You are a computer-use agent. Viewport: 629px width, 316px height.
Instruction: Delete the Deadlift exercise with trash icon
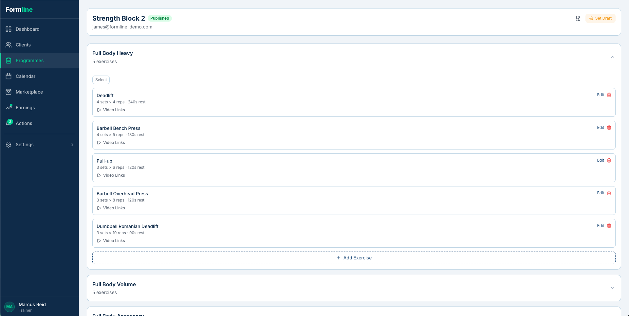point(609,95)
